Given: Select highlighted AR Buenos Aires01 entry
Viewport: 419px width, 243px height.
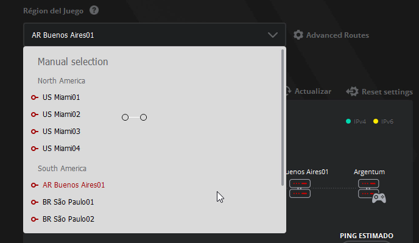Looking at the screenshot, I should (74, 185).
